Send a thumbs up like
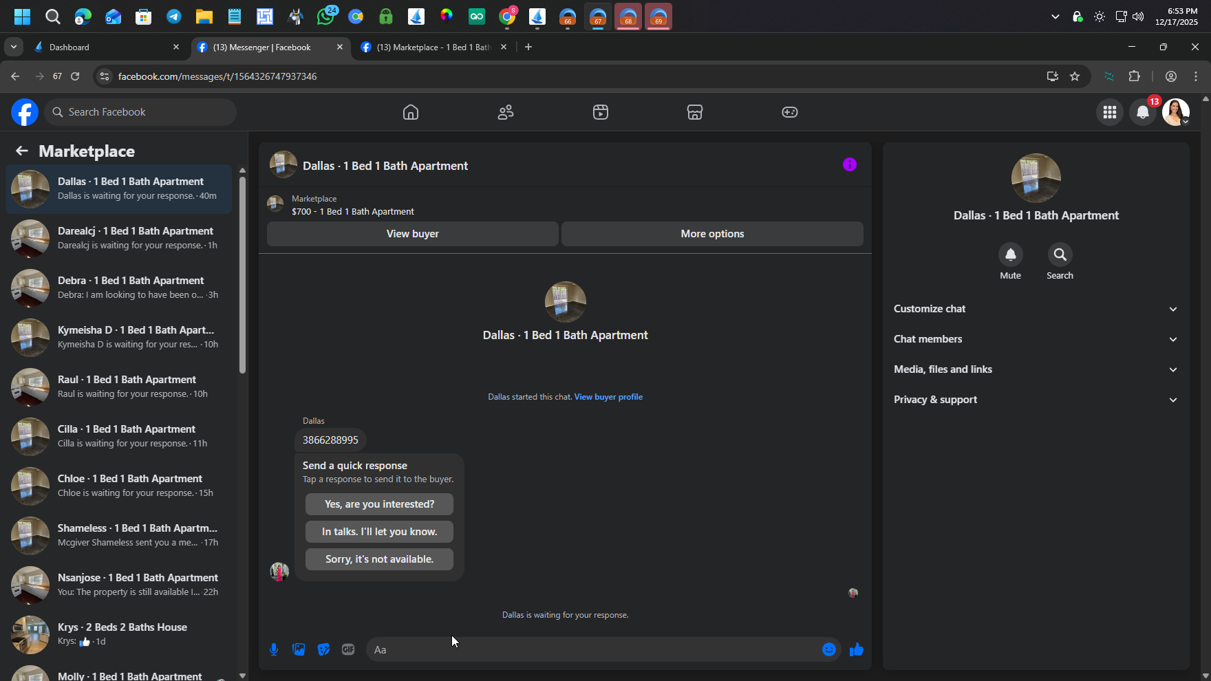1211x681 pixels. pyautogui.click(x=857, y=649)
